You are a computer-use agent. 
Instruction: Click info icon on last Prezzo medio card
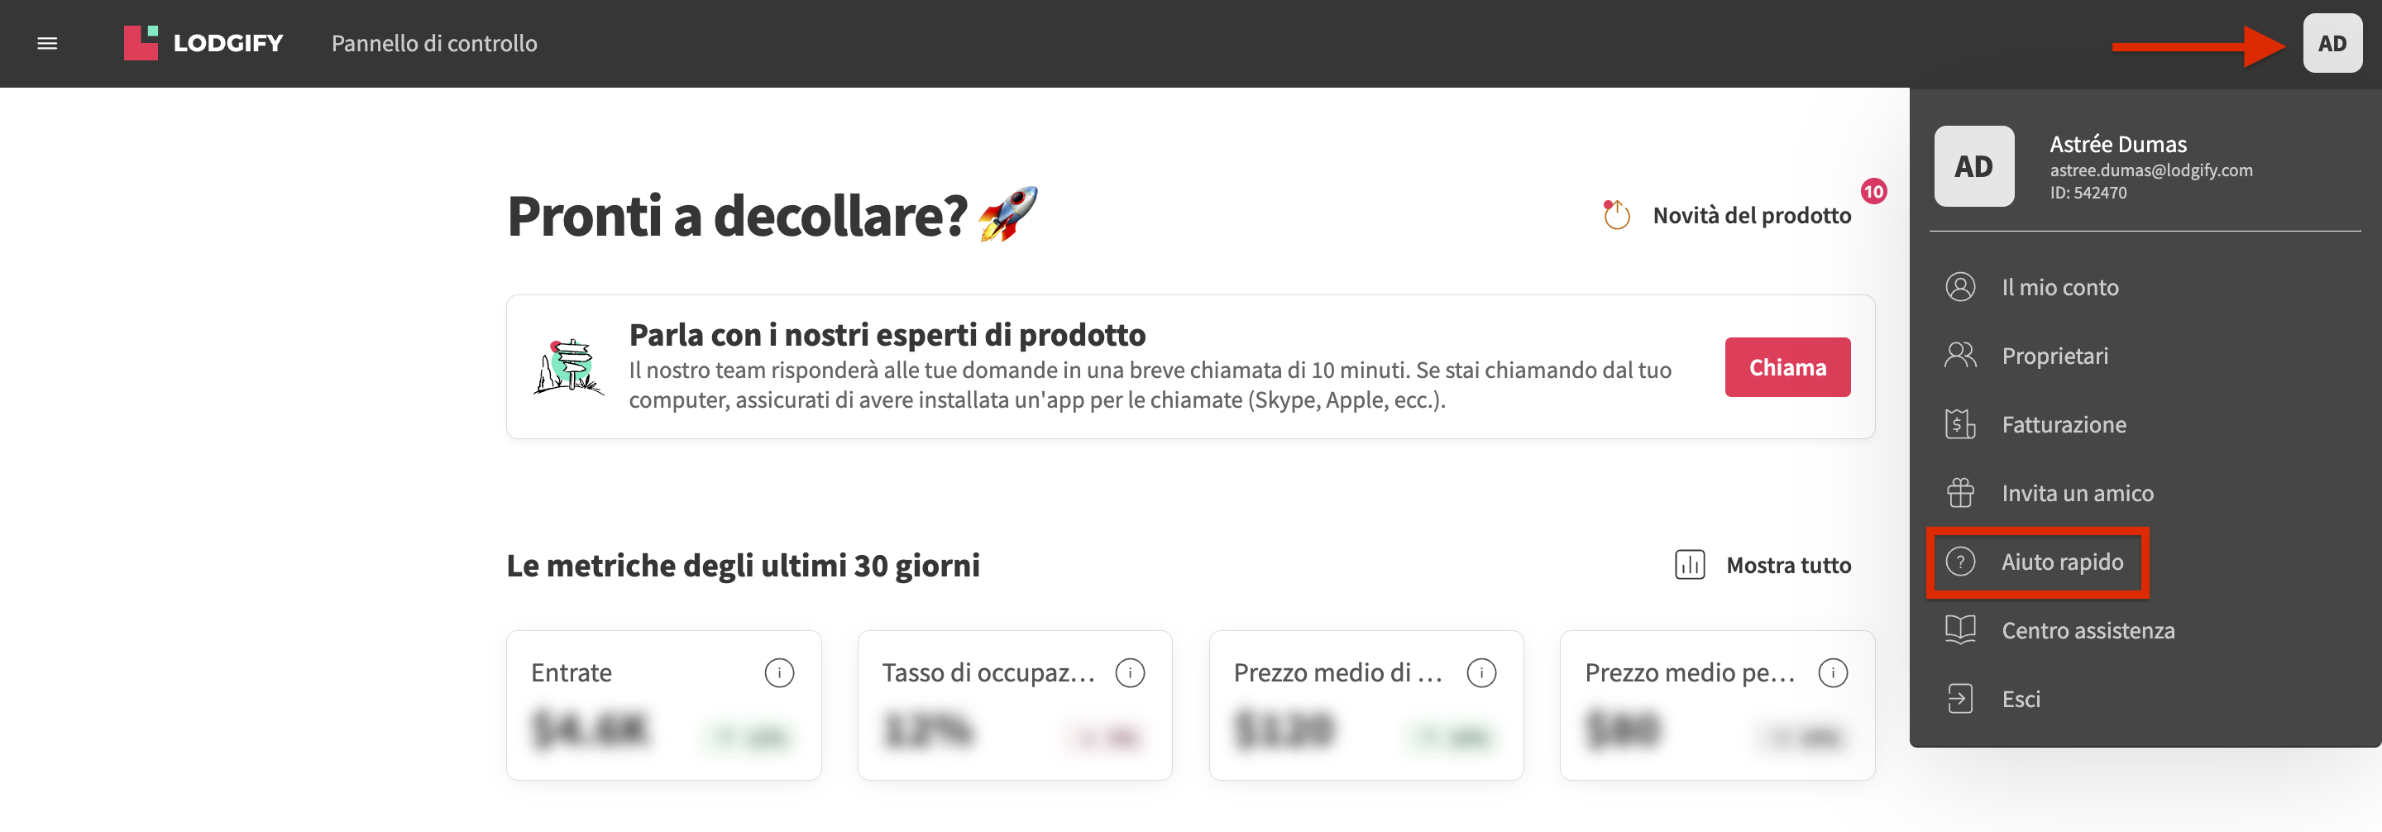(x=1832, y=673)
